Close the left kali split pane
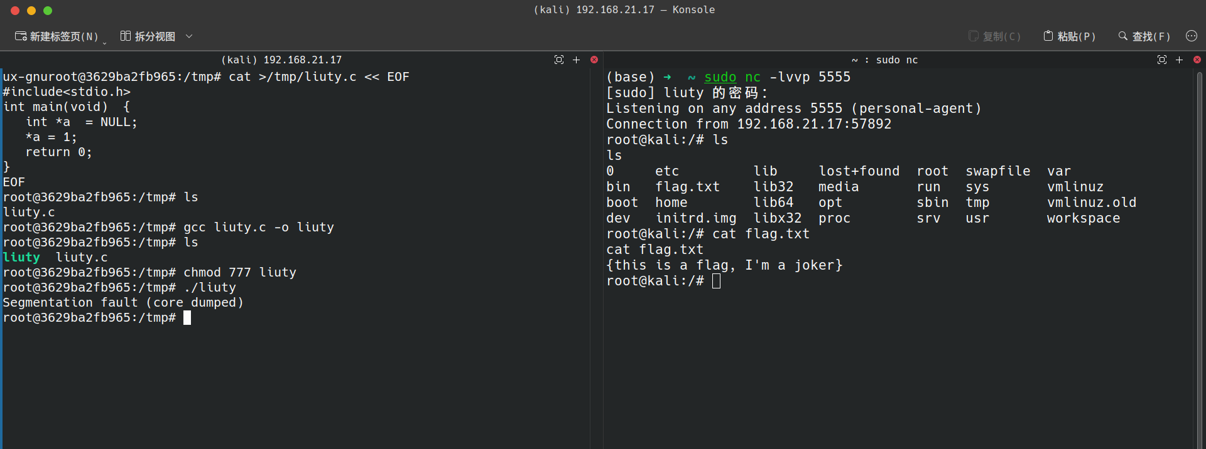The width and height of the screenshot is (1206, 449). click(x=594, y=60)
